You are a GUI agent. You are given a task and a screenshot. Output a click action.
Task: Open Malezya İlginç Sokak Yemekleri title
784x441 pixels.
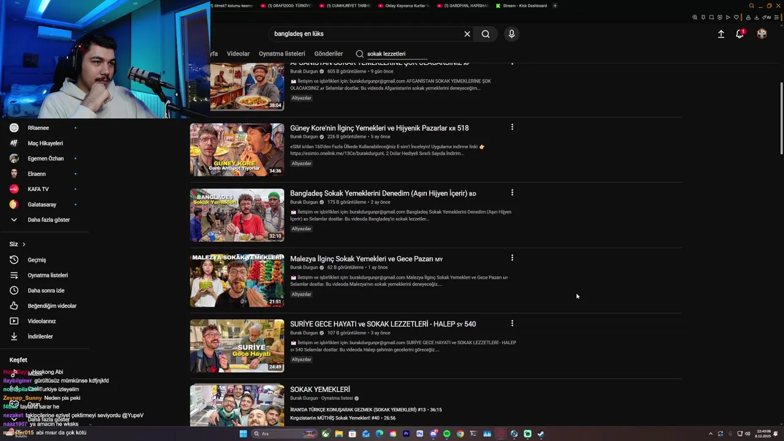pyautogui.click(x=366, y=259)
